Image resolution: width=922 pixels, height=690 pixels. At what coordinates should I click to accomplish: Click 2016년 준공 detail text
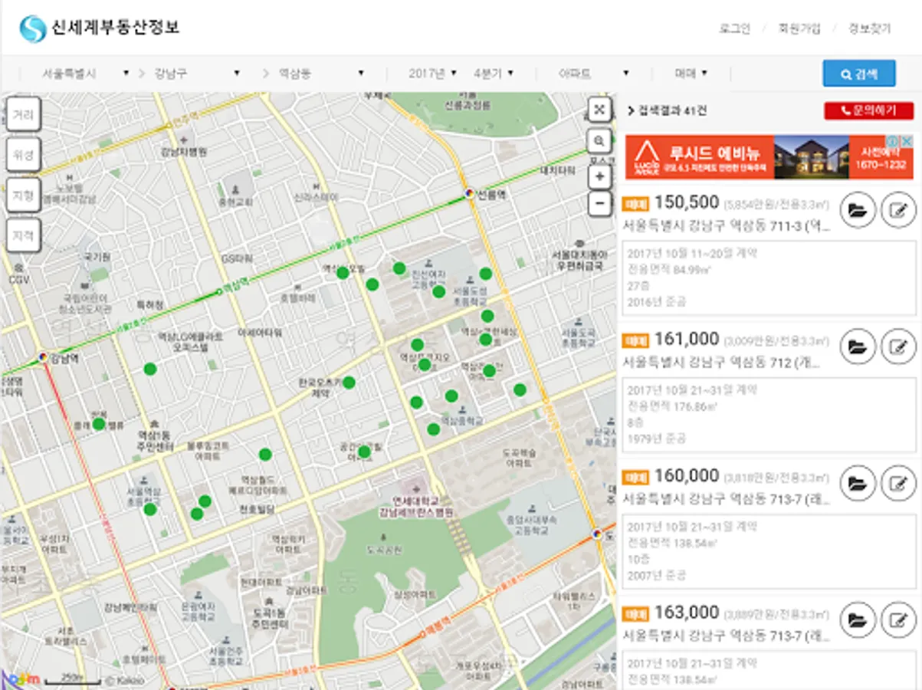coord(657,302)
